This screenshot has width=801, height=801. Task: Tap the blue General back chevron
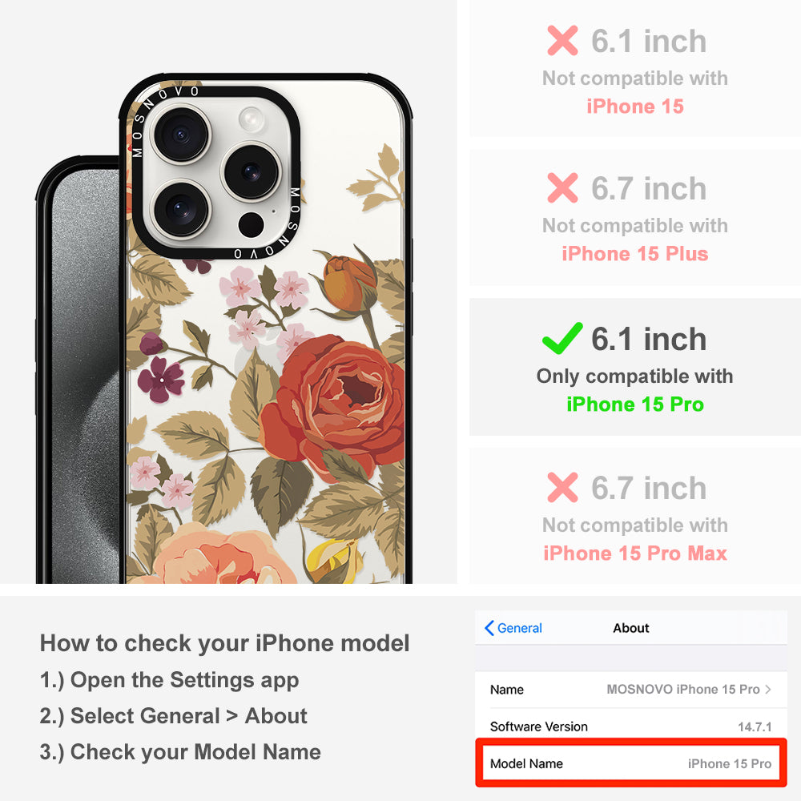point(489,628)
